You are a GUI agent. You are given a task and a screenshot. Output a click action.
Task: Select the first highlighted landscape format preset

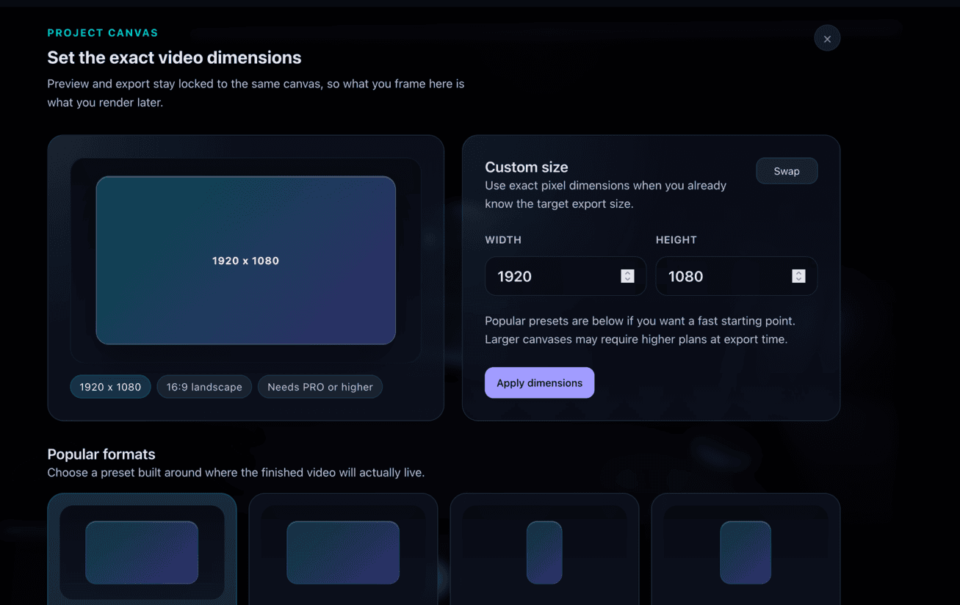pos(142,551)
